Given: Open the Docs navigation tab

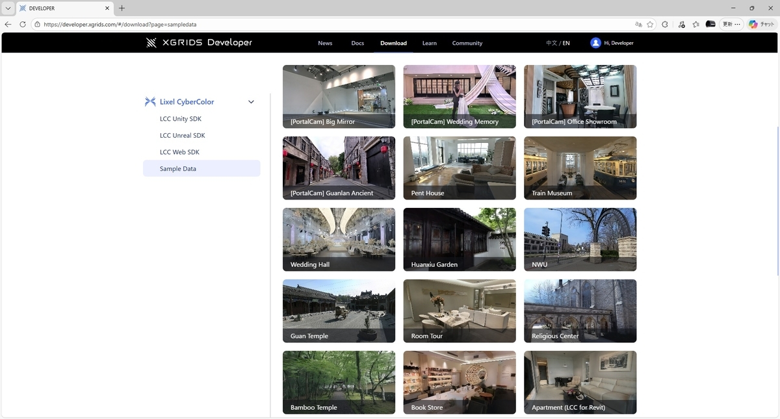Looking at the screenshot, I should coord(357,43).
